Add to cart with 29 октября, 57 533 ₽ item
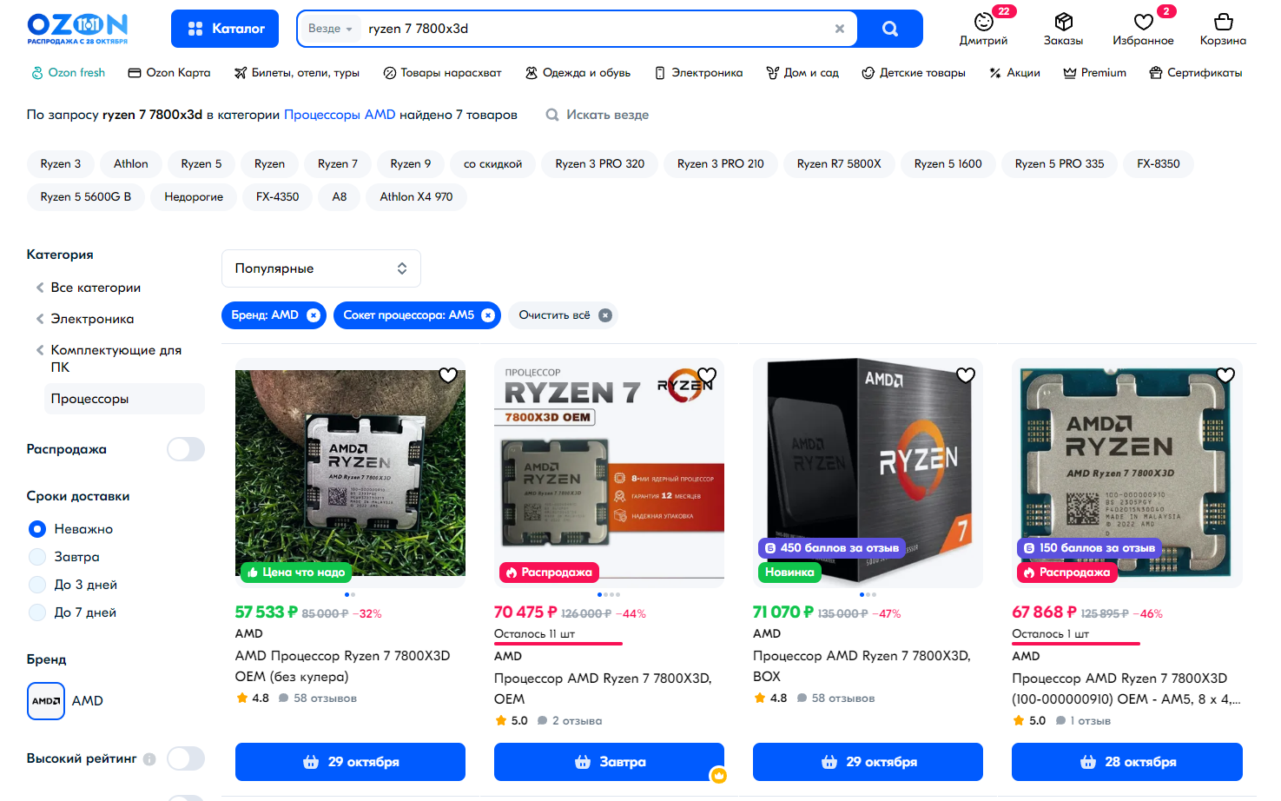Viewport: 1281px width, 801px height. pyautogui.click(x=350, y=762)
